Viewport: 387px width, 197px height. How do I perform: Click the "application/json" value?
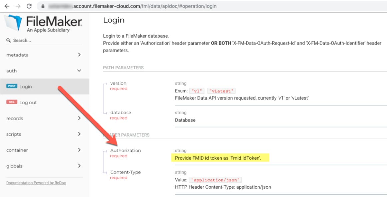coord(215,180)
